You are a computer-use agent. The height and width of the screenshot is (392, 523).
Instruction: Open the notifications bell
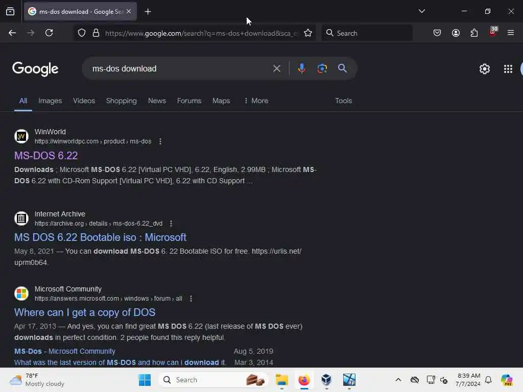pyautogui.click(x=488, y=380)
